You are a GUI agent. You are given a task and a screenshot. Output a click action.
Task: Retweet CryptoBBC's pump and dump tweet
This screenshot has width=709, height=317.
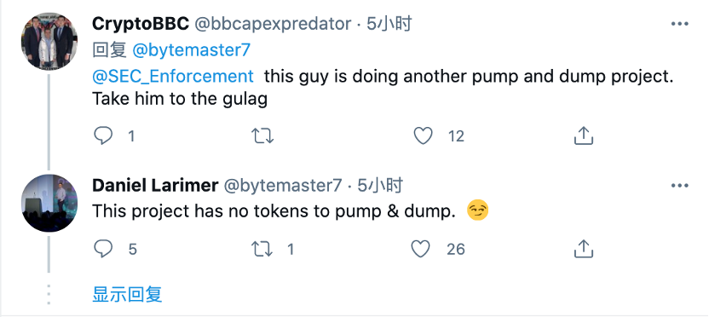tap(262, 135)
